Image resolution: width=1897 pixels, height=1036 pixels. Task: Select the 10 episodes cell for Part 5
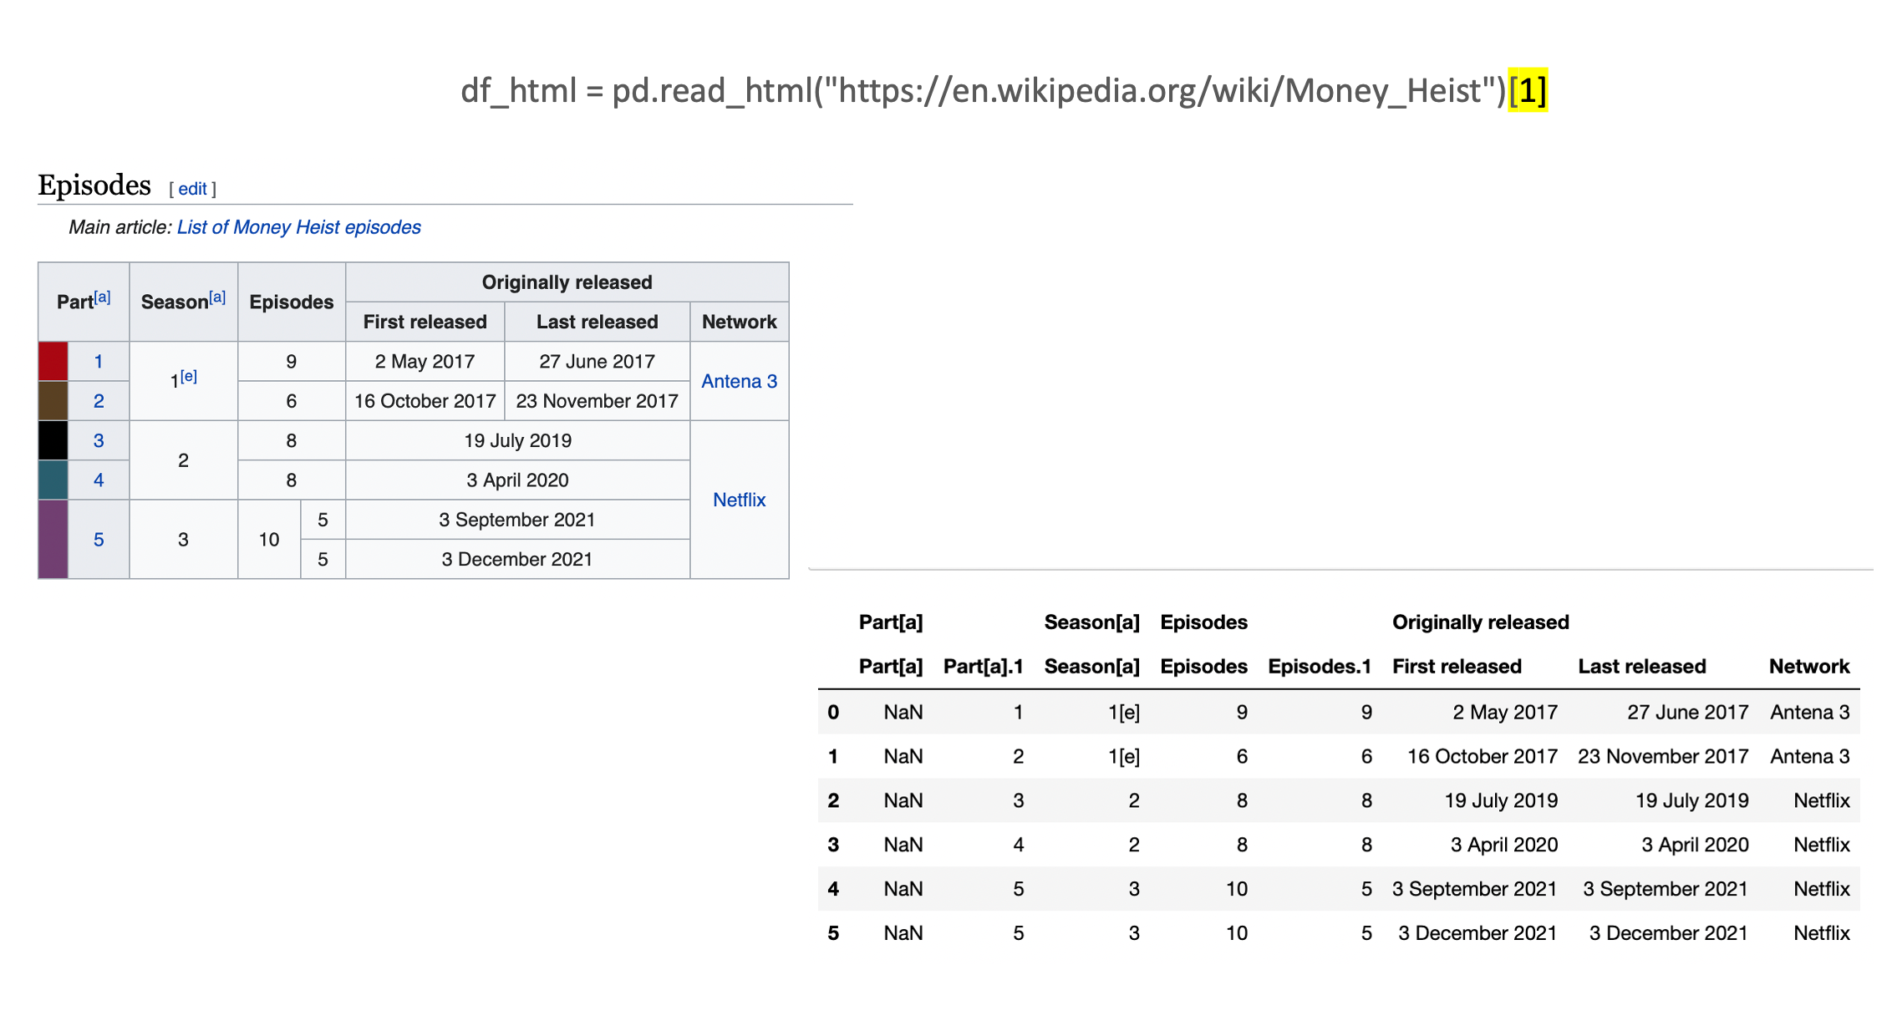pos(269,540)
